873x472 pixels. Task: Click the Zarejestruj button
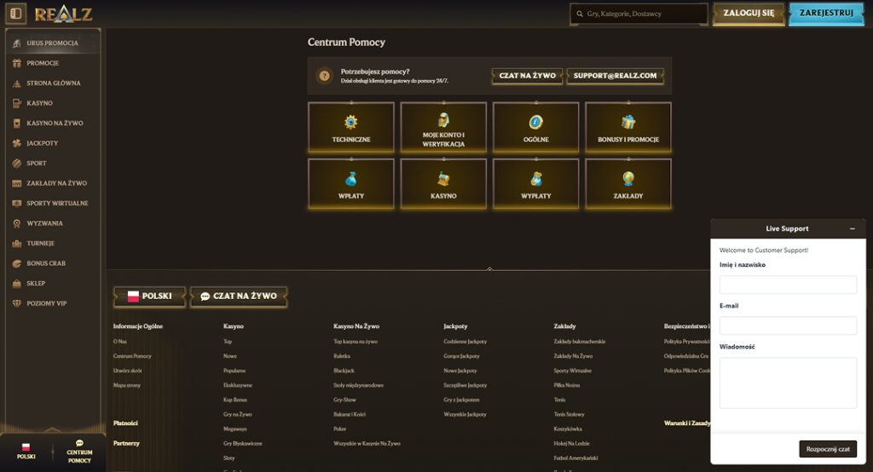(826, 14)
